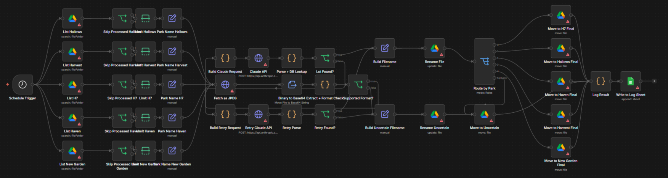Open the Move to Uncertain Google Drive node

[484, 114]
